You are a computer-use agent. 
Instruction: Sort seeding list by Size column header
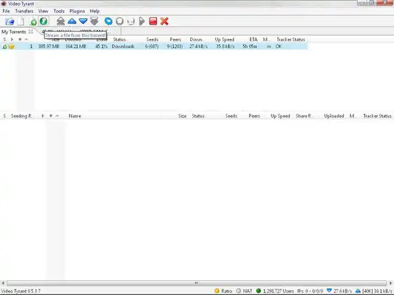point(182,116)
